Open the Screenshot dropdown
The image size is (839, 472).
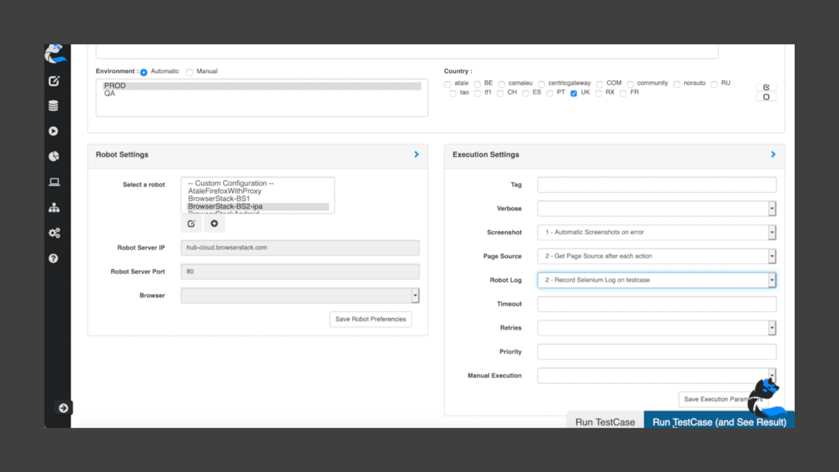657,232
